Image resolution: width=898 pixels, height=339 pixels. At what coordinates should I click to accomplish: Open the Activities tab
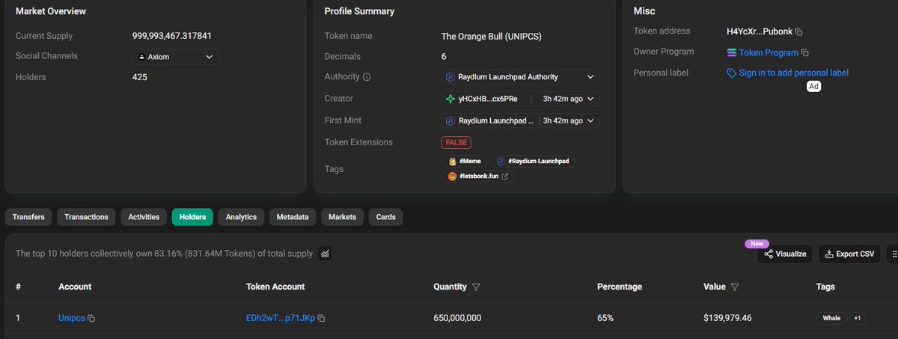pyautogui.click(x=144, y=217)
